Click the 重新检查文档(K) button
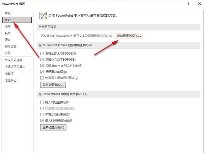The height and width of the screenshot is (153, 205). (x=53, y=128)
